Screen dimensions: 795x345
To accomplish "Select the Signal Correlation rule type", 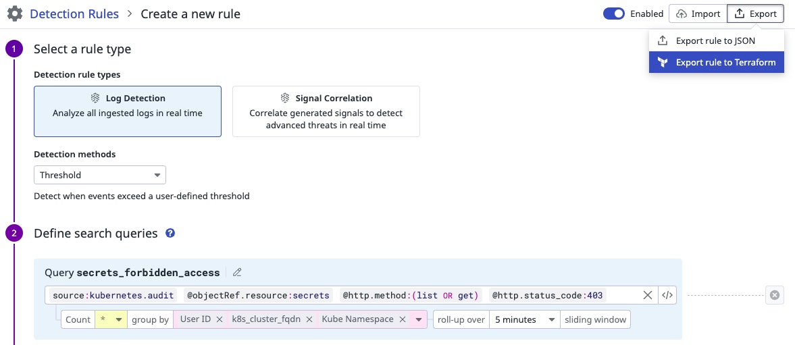I will (x=326, y=111).
